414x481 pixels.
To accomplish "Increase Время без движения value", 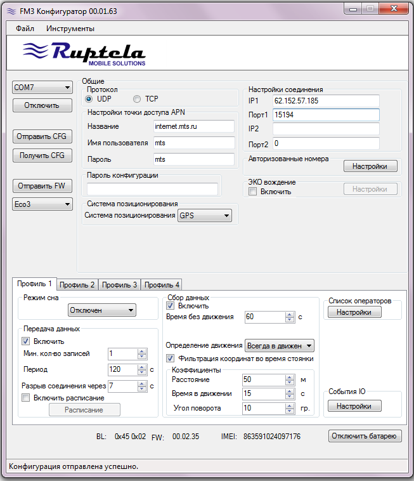I will pyautogui.click(x=290, y=315).
